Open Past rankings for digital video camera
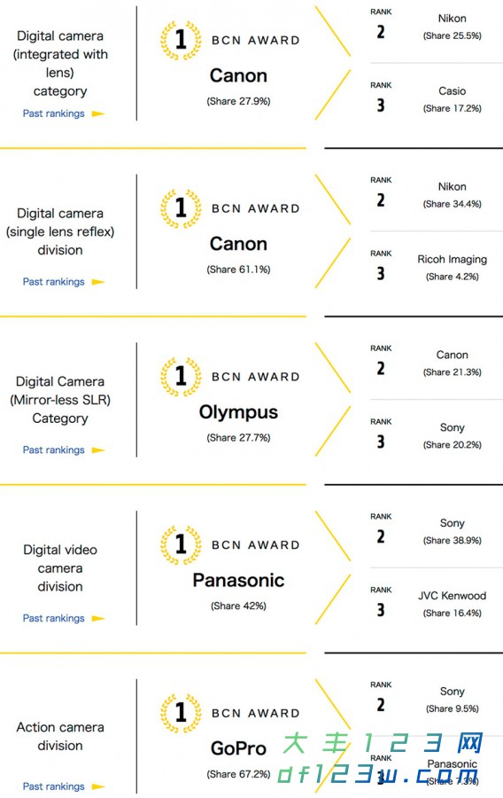Image resolution: width=503 pixels, height=798 pixels. pyautogui.click(x=53, y=618)
